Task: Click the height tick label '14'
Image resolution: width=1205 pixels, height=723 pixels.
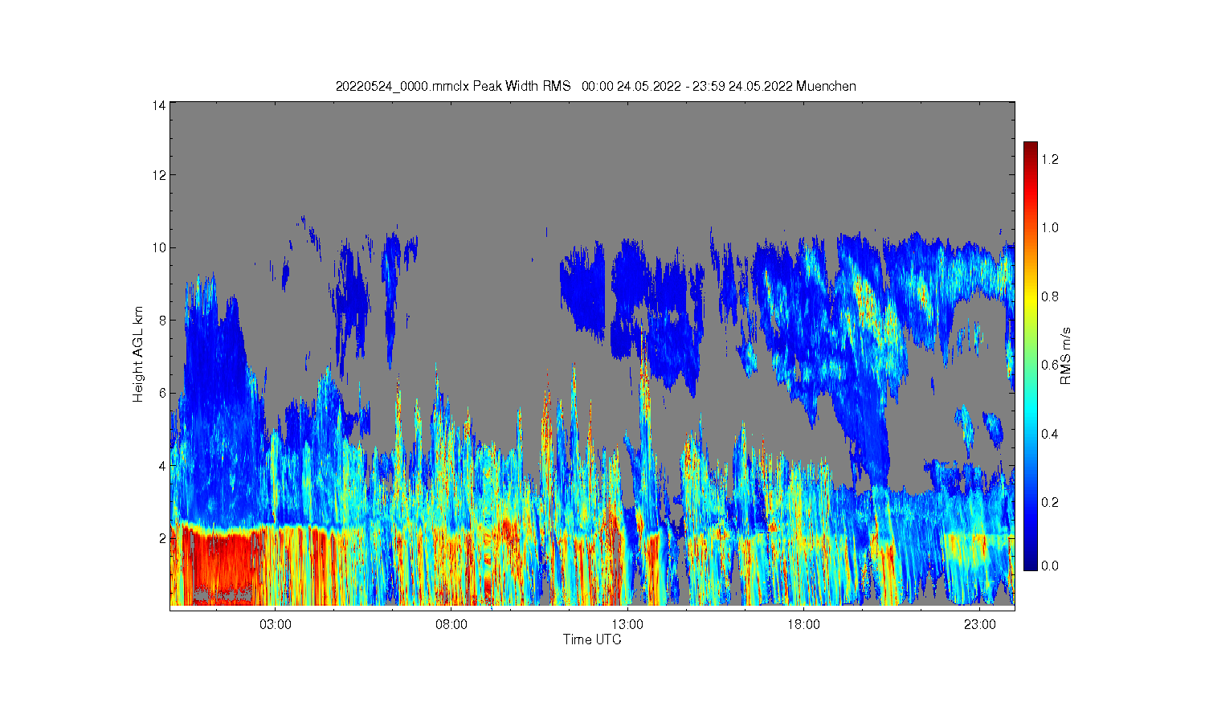Action: [x=159, y=105]
